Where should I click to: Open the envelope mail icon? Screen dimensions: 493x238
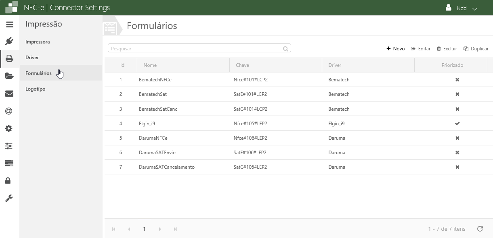[x=9, y=94]
